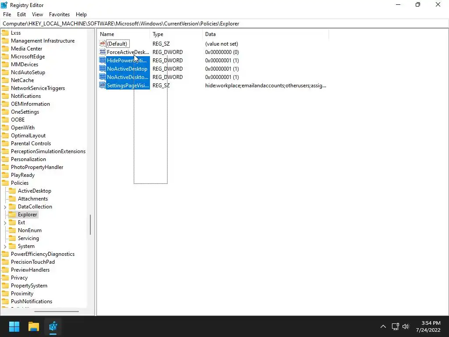This screenshot has height=337, width=449.
Task: Sort values by Type column header
Action: click(x=176, y=34)
